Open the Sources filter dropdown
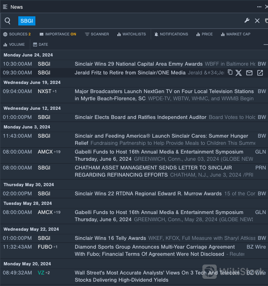Viewport: 268px width, 286px height. coord(17,34)
